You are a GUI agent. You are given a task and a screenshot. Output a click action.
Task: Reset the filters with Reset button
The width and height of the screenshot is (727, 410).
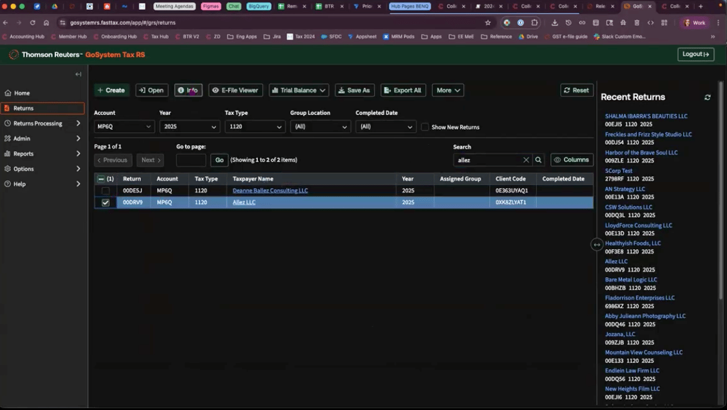[x=577, y=90]
